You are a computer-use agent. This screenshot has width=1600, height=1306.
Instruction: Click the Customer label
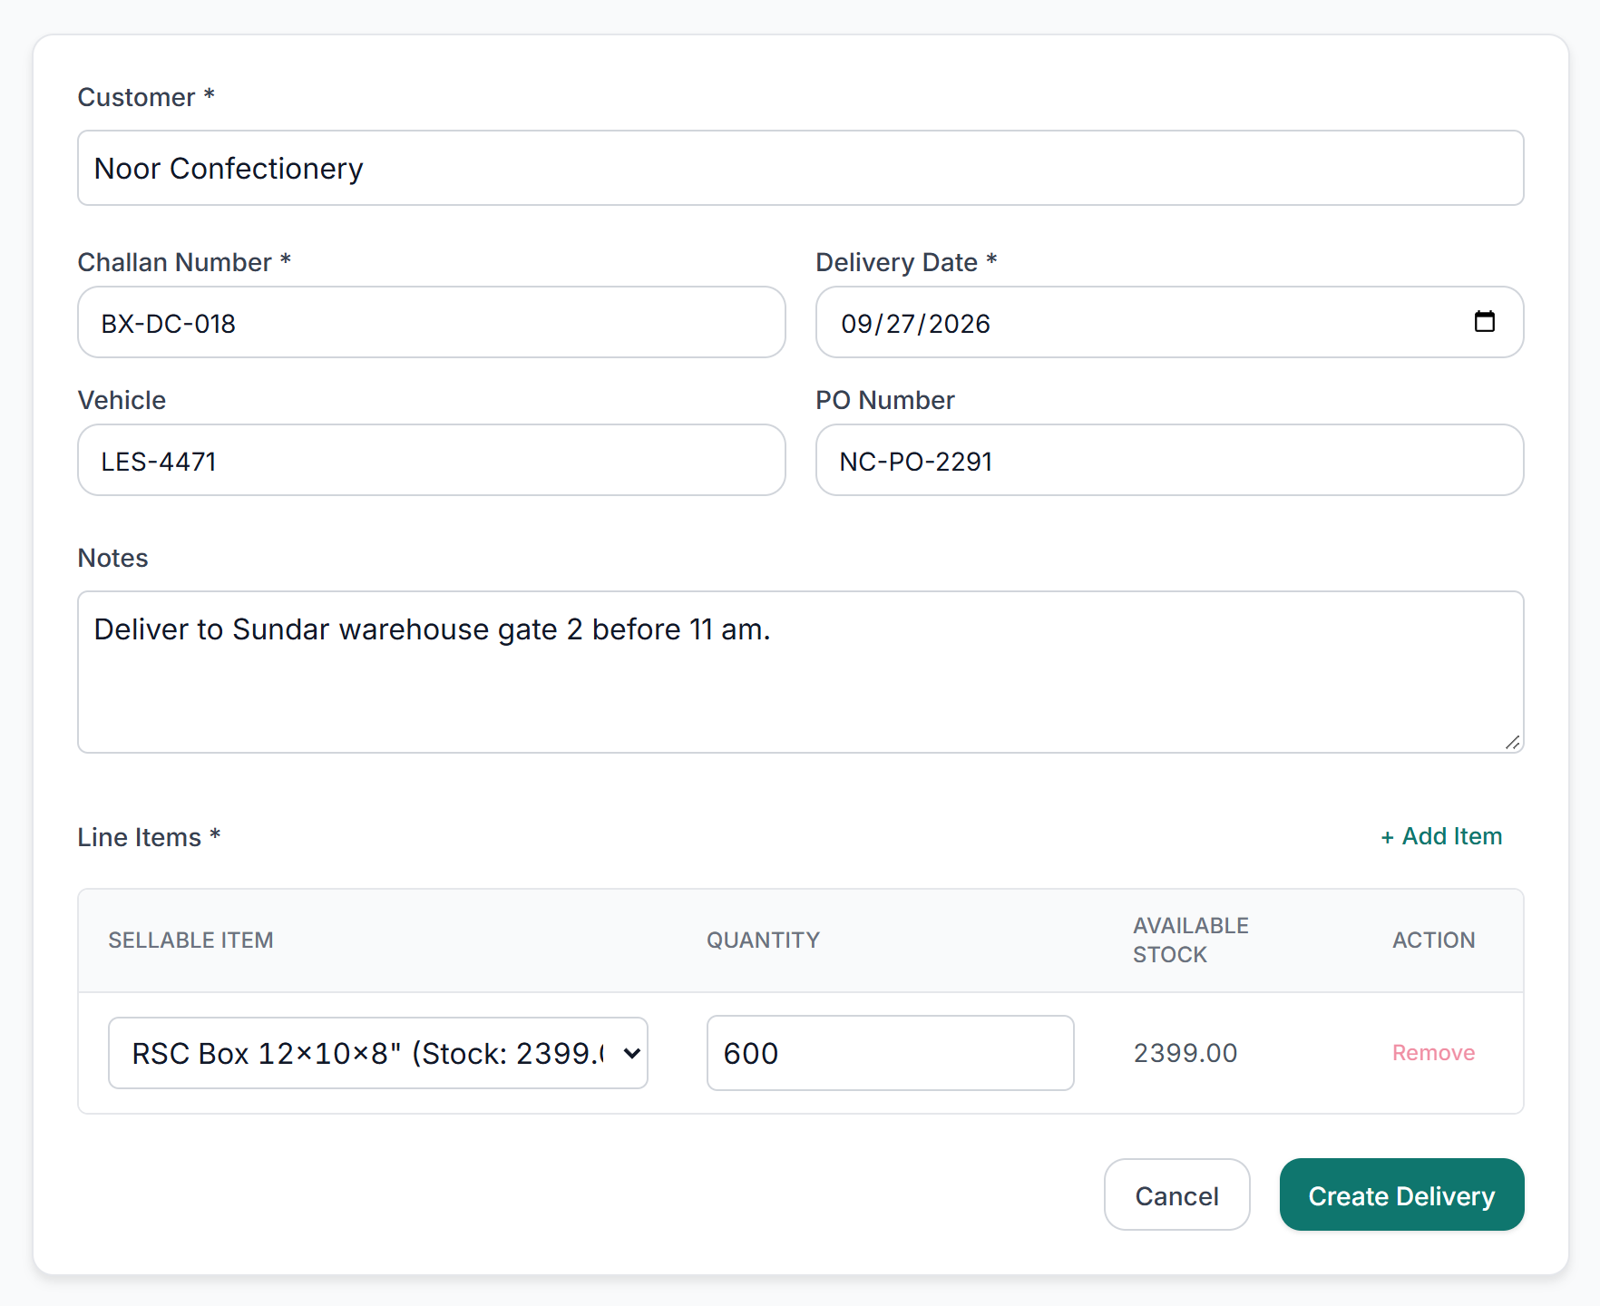[146, 97]
